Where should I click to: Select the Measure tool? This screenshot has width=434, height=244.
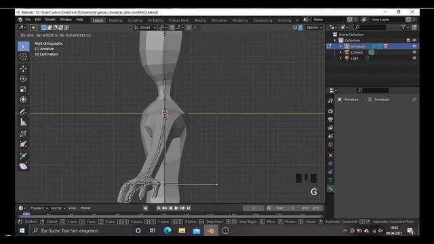[23, 122]
